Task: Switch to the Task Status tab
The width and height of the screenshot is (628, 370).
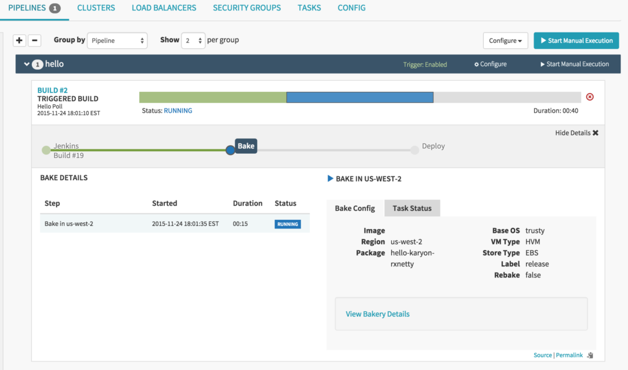Action: tap(412, 208)
